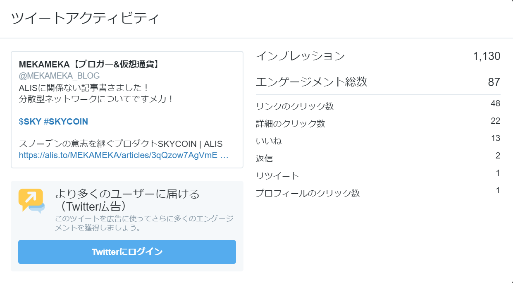Click the 1,130 impressions count
The width and height of the screenshot is (513, 283).
[487, 56]
